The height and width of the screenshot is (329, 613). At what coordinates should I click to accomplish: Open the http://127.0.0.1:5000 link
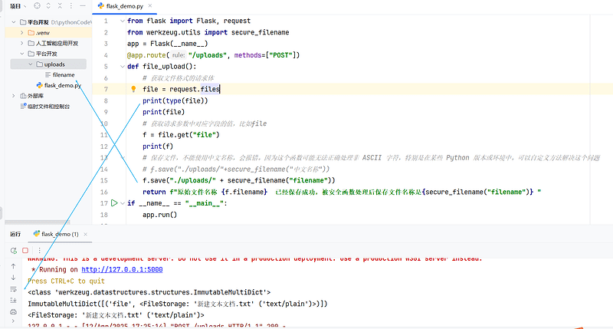[122, 270]
